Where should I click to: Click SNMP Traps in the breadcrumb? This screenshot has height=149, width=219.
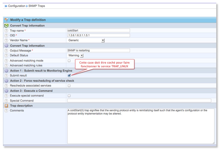37,6
